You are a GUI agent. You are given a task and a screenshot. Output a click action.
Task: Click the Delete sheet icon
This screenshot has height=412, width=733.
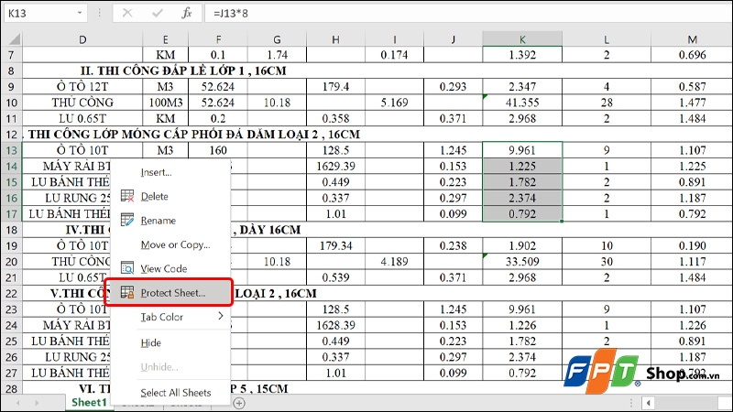click(127, 196)
